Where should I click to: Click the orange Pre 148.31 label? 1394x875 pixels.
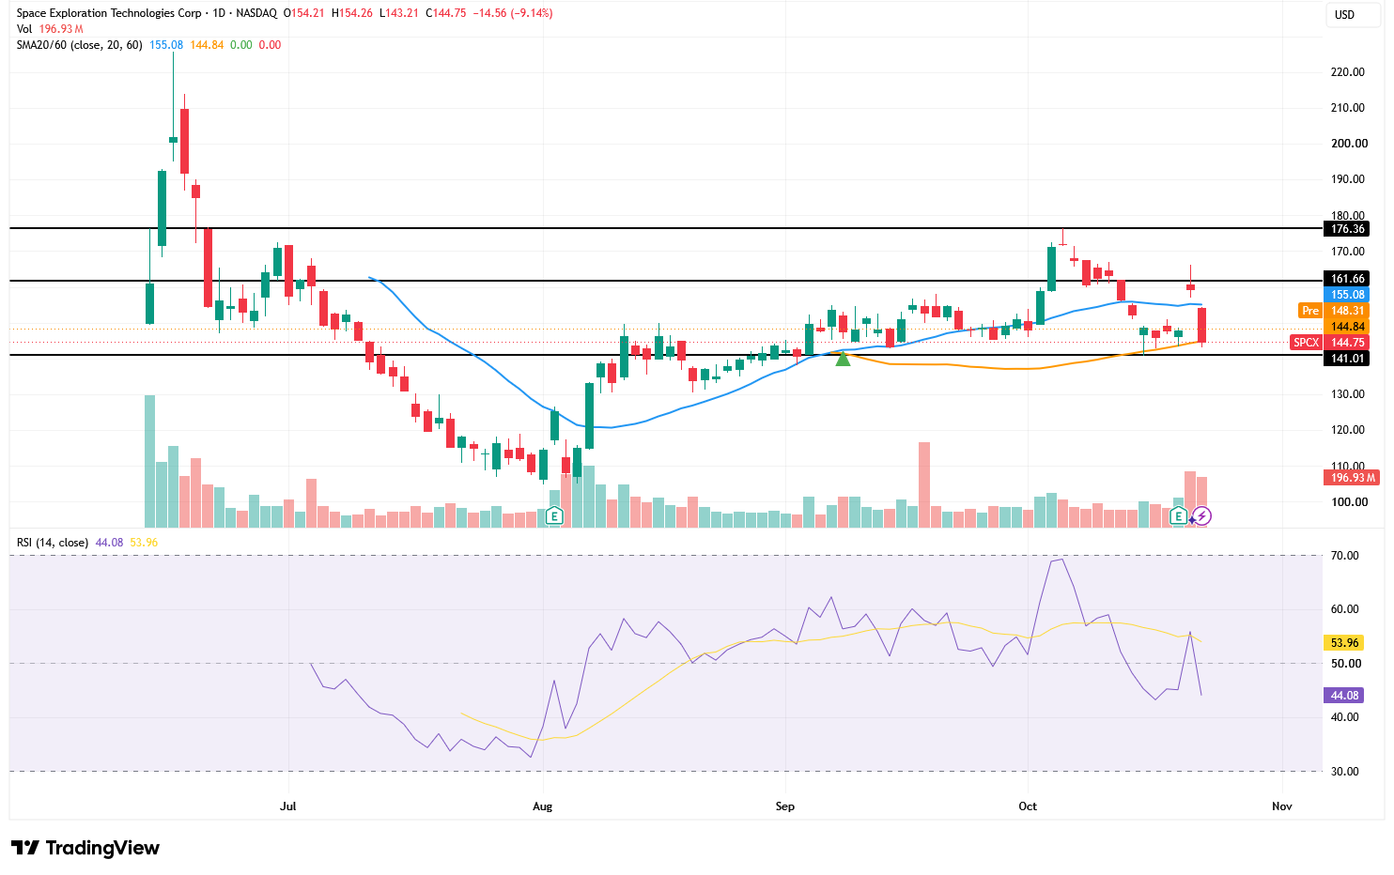click(1334, 311)
